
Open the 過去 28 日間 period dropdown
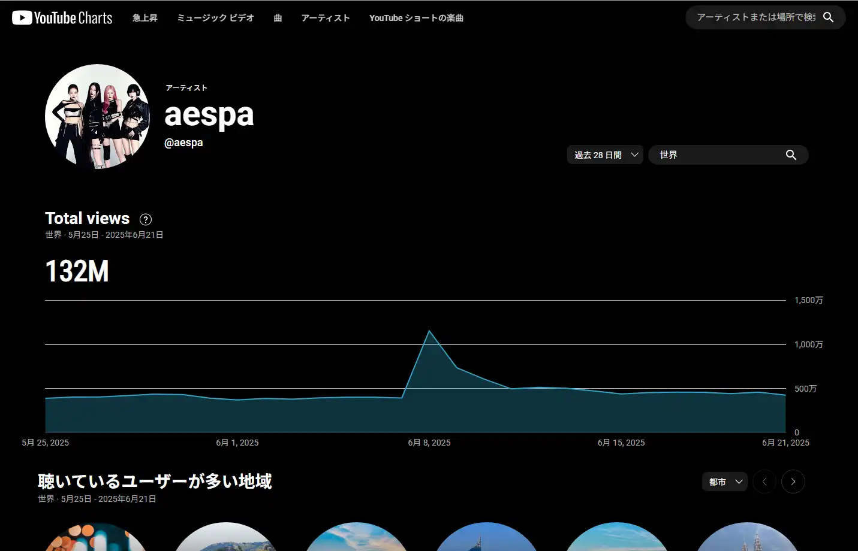[x=605, y=155]
